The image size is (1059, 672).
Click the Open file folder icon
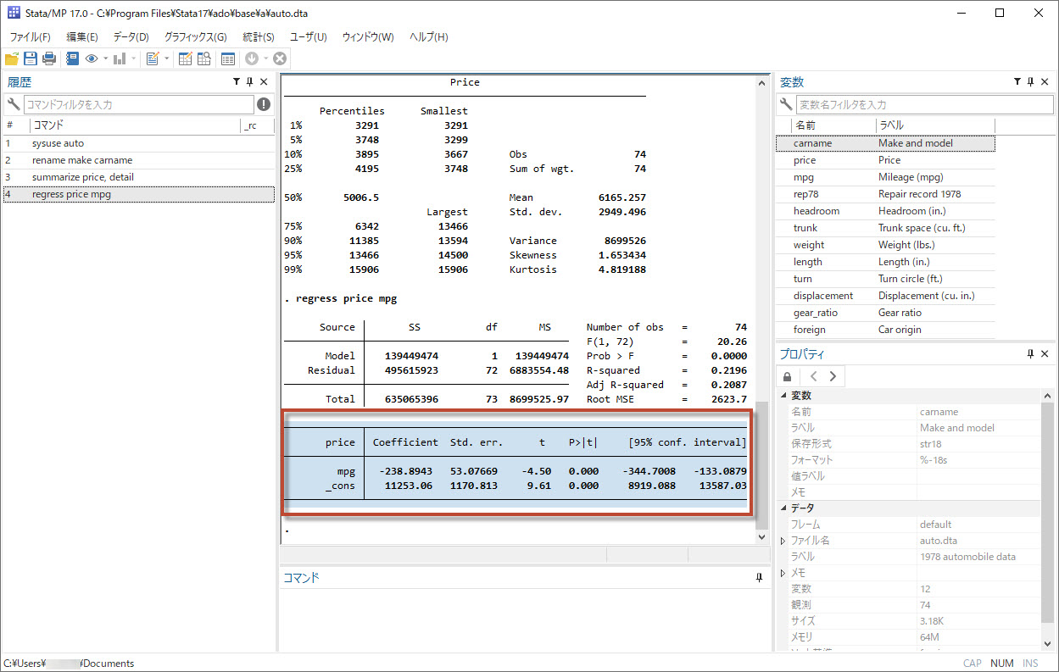[11, 58]
